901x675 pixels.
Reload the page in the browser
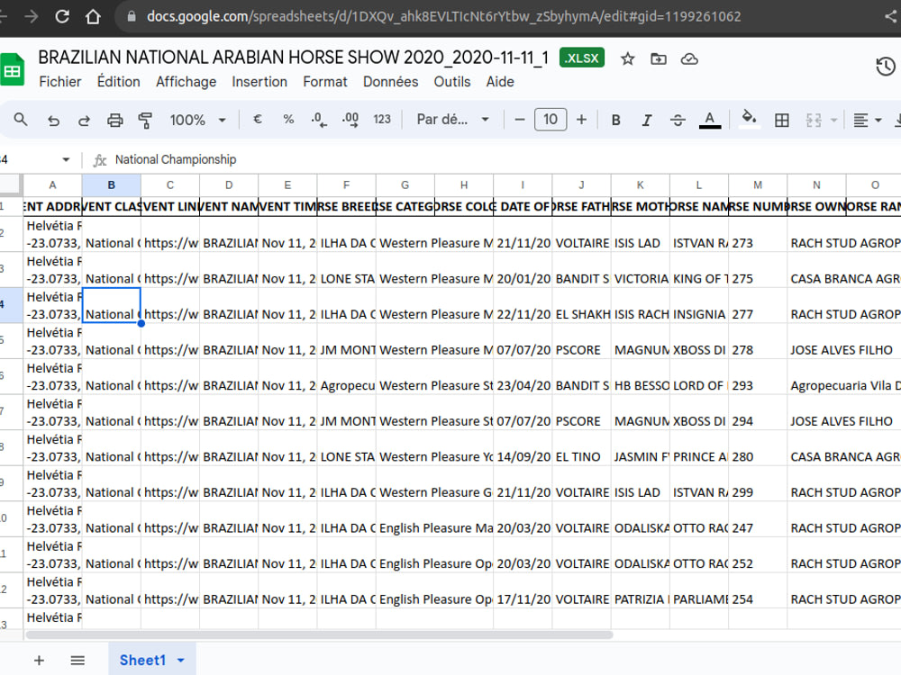coord(62,16)
